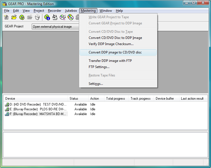
Task: Select the F: MATSHITA Blu-ray Recorder row
Action: coord(36,114)
